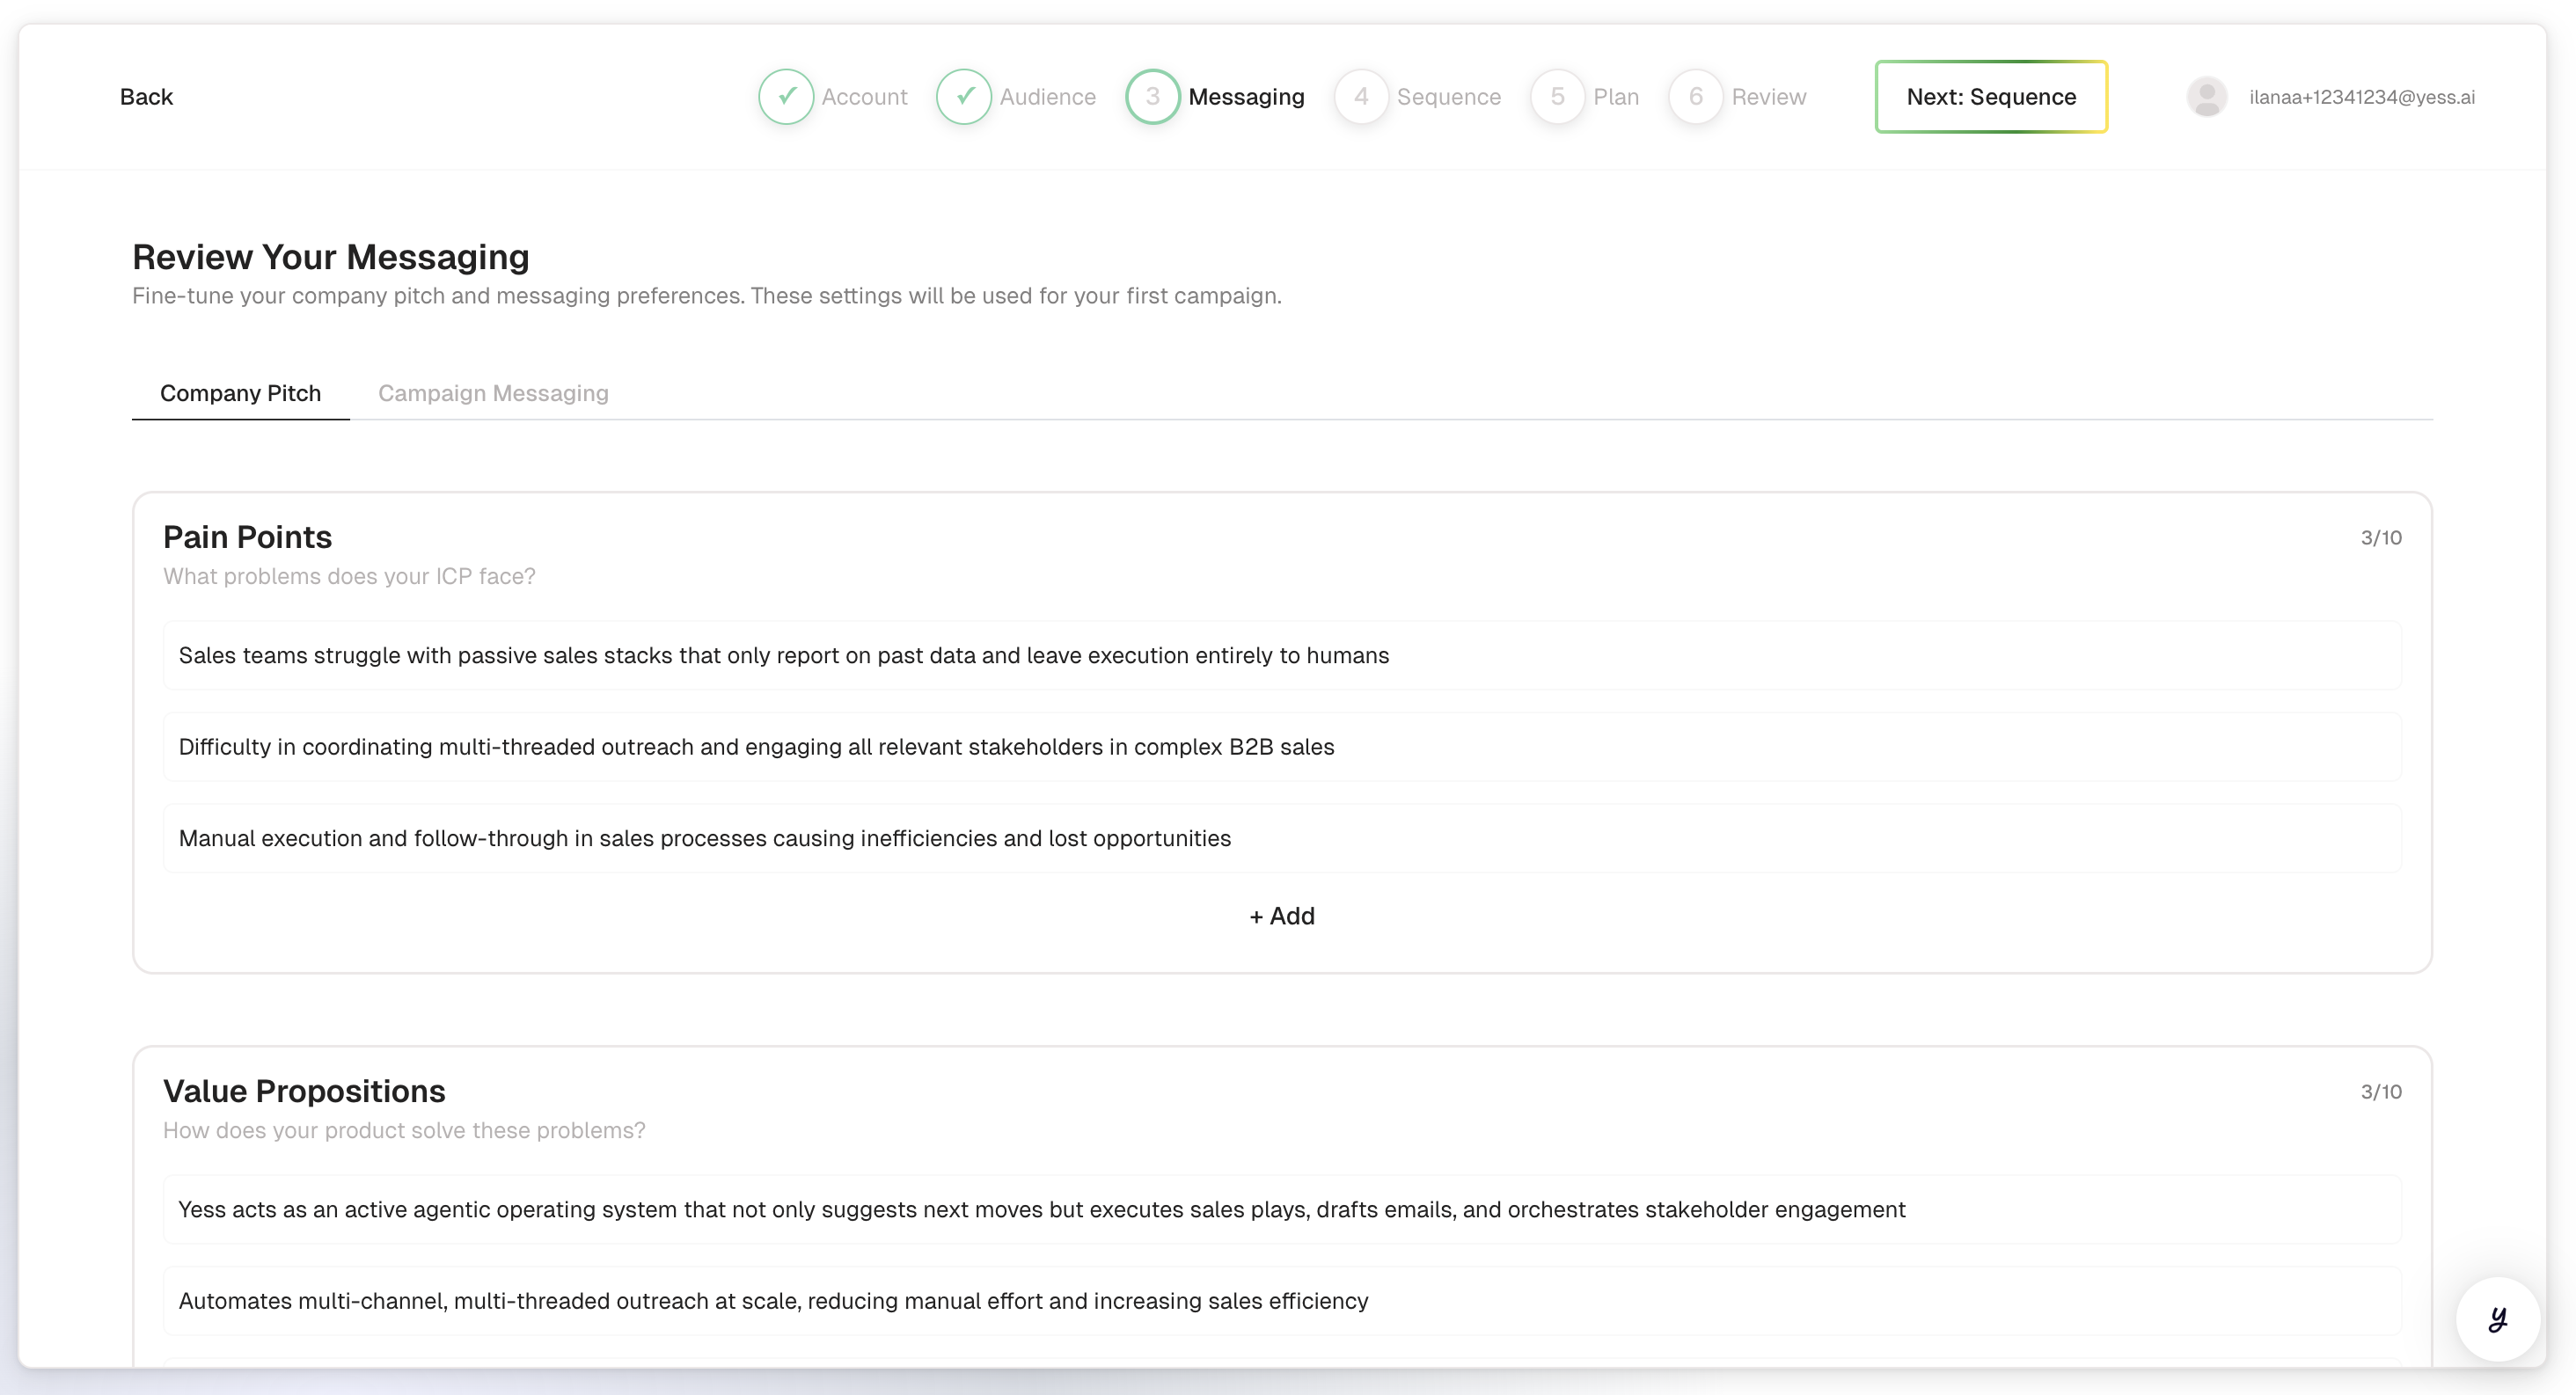Click the Account step checkmark icon
This screenshot has height=1395, width=2576.
(786, 97)
